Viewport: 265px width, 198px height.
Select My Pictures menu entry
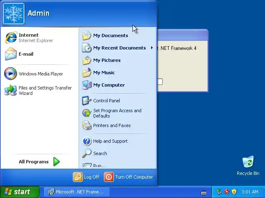(118, 60)
